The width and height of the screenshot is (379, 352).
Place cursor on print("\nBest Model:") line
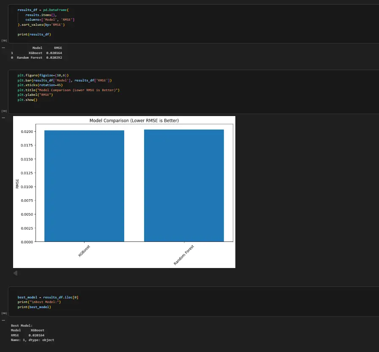point(39,302)
